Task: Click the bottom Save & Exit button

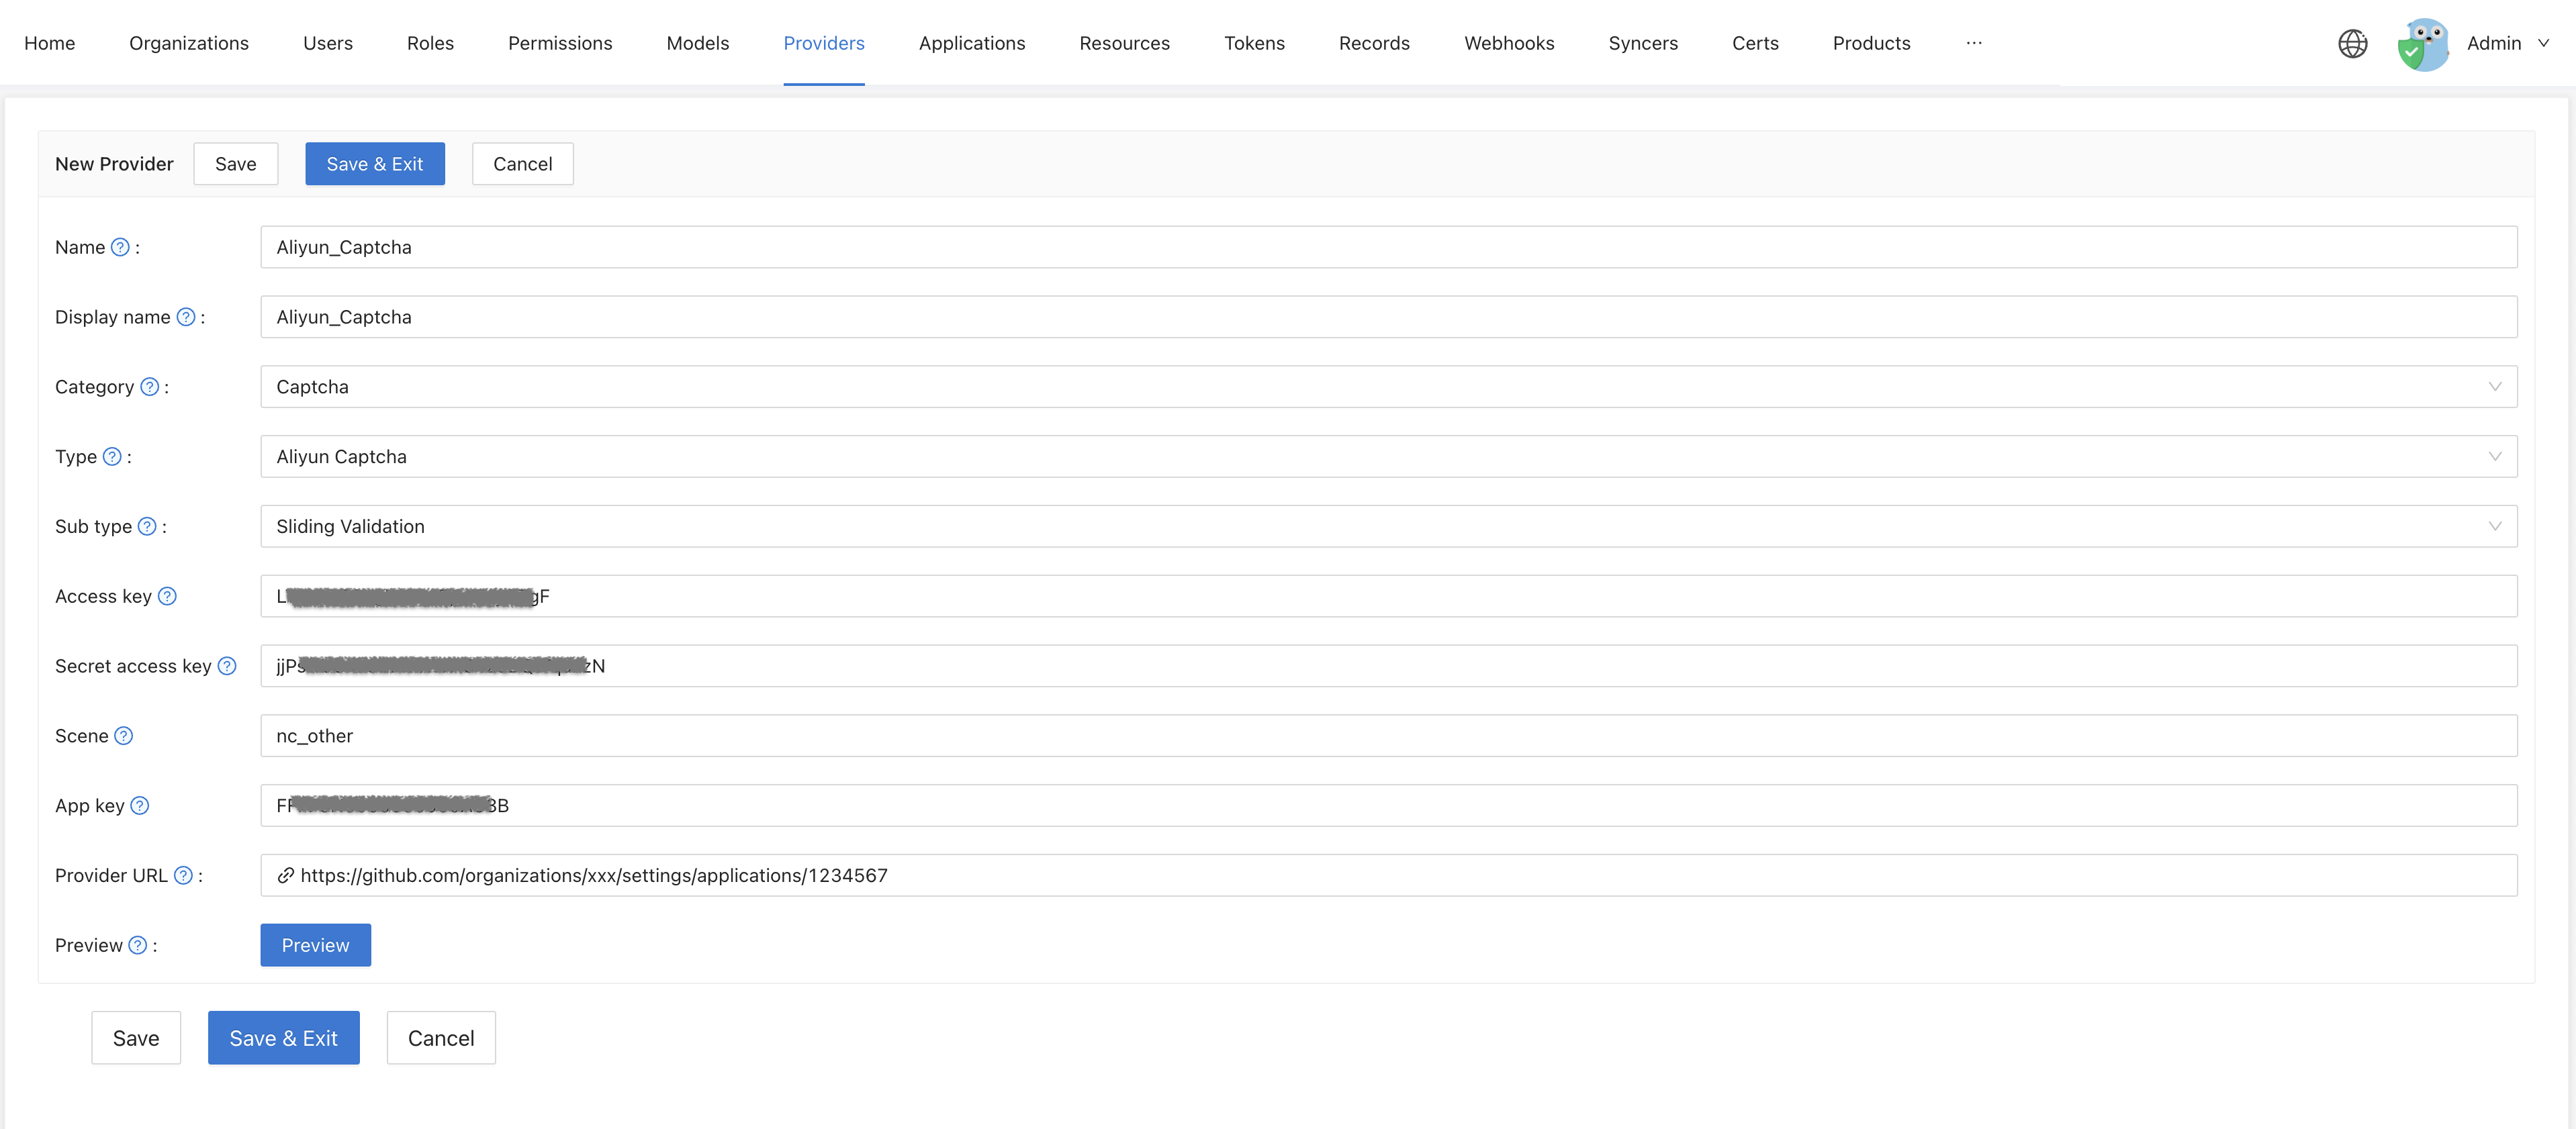Action: (x=283, y=1038)
